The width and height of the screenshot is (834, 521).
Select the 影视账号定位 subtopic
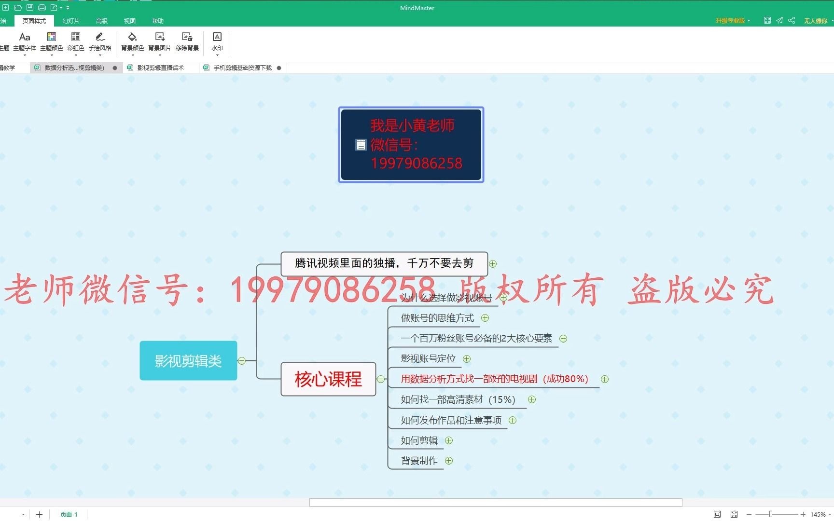tap(428, 358)
